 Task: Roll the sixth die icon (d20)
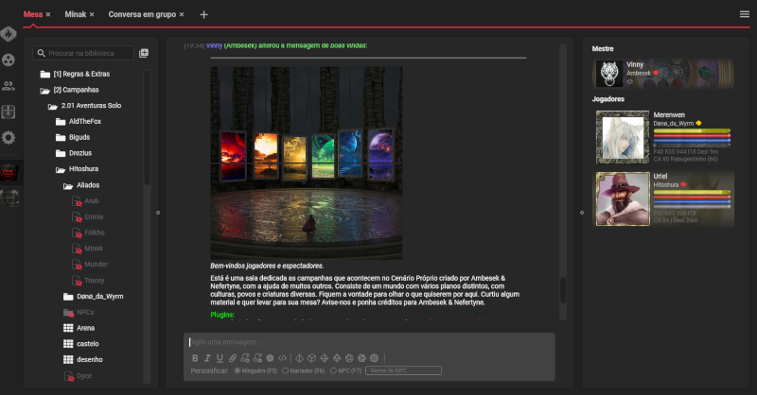pyautogui.click(x=361, y=358)
